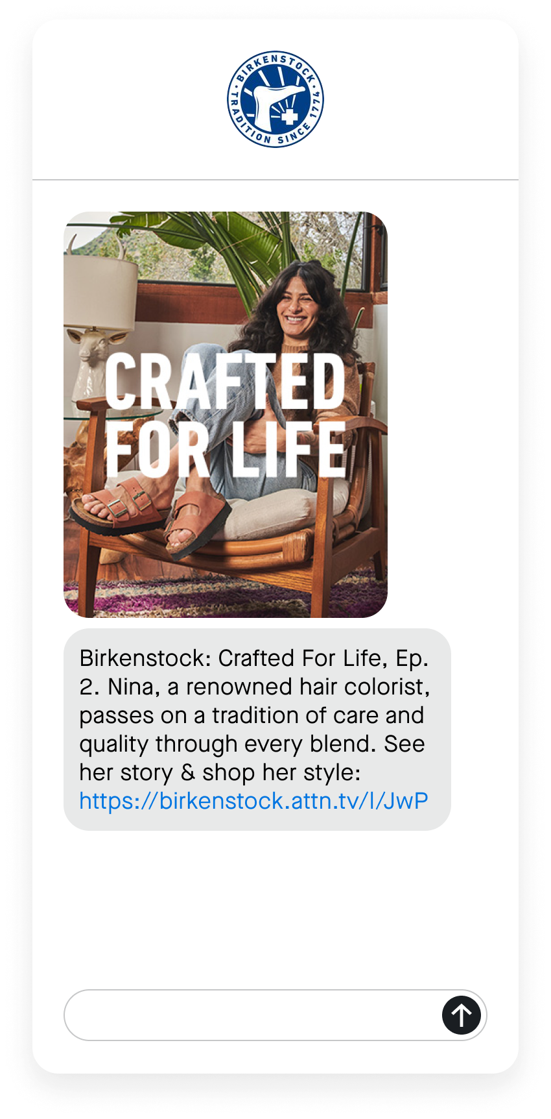Click the foot emblem inside the logo
Viewport: 551px width, 1119px height.
pyautogui.click(x=272, y=101)
